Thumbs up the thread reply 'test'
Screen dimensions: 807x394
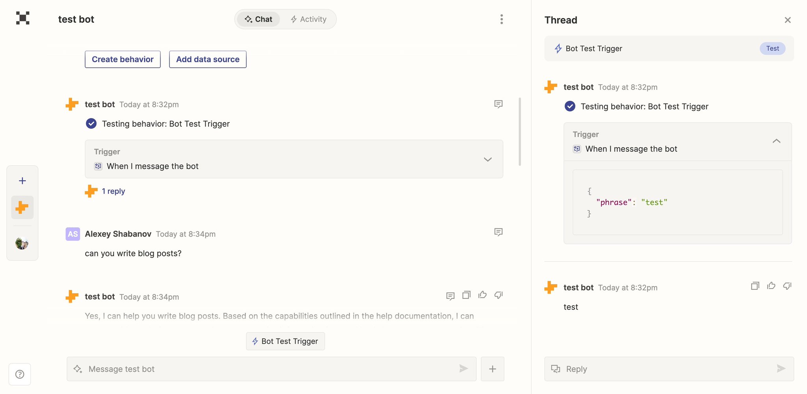click(x=771, y=286)
